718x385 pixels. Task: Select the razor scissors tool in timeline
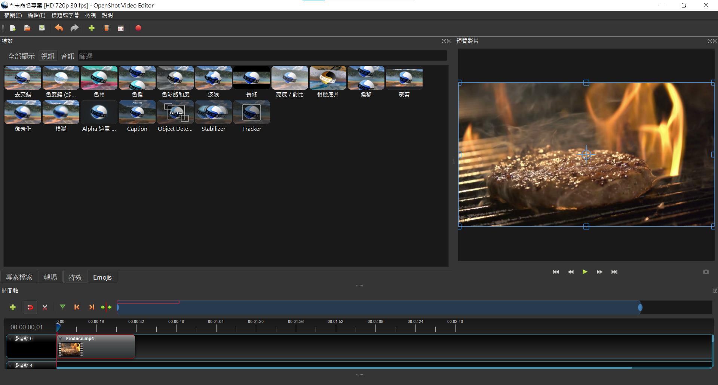tap(45, 307)
